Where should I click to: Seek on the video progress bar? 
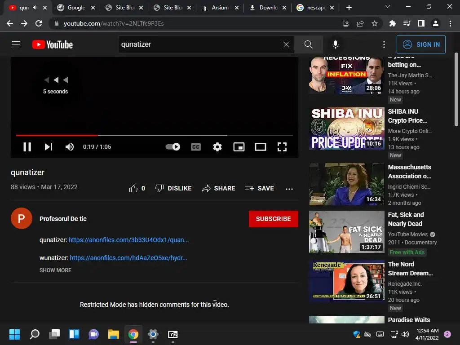click(x=155, y=135)
